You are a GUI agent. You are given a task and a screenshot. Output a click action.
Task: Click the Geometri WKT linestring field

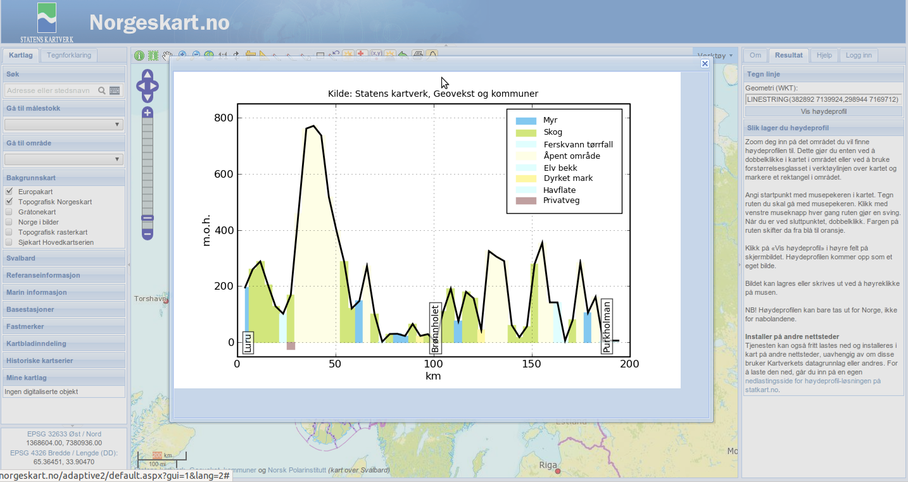click(x=824, y=99)
